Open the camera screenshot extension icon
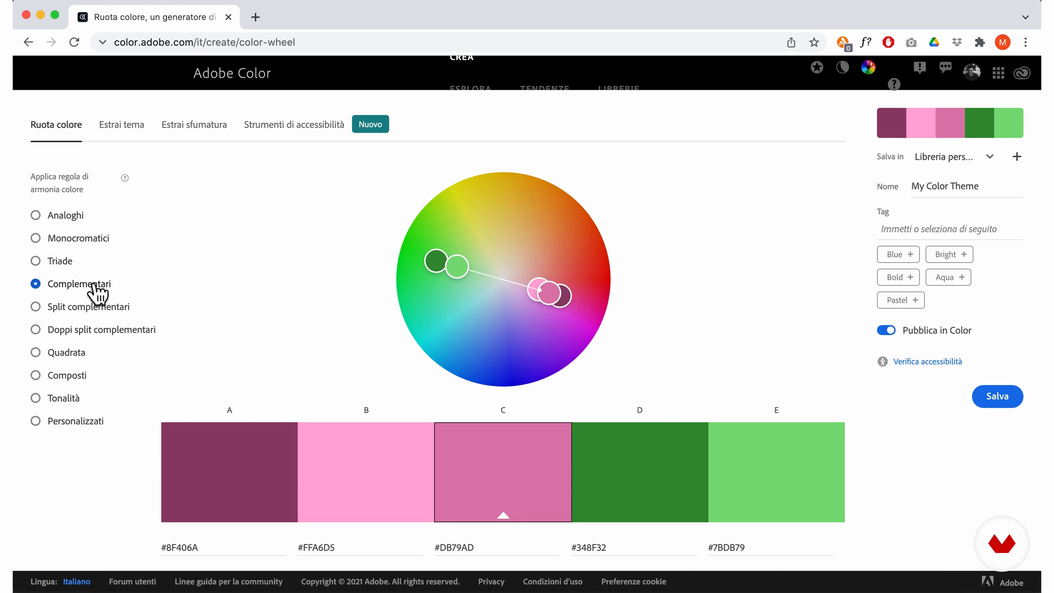Screen dimensions: 1054x593 click(x=911, y=43)
